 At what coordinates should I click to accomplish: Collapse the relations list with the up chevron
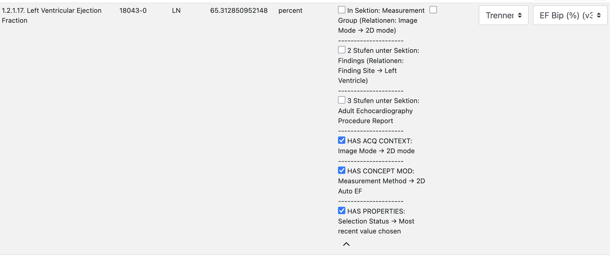(346, 244)
